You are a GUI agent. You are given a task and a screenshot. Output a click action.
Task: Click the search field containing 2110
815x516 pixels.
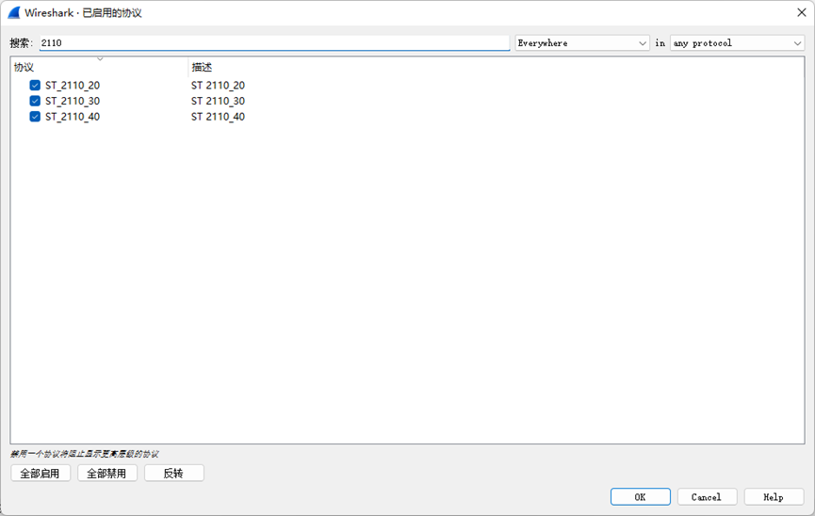tap(274, 43)
